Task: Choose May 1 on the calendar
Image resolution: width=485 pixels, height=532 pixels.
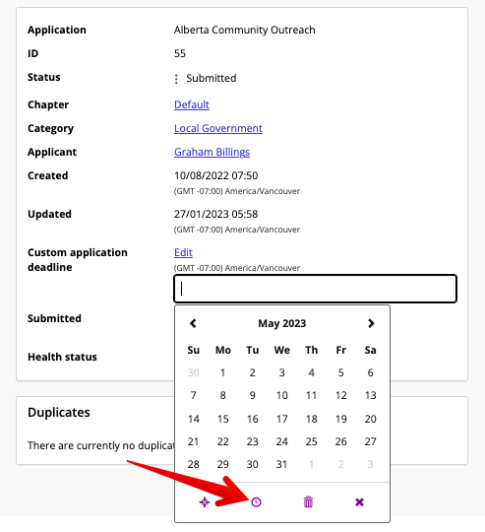Action: 223,372
